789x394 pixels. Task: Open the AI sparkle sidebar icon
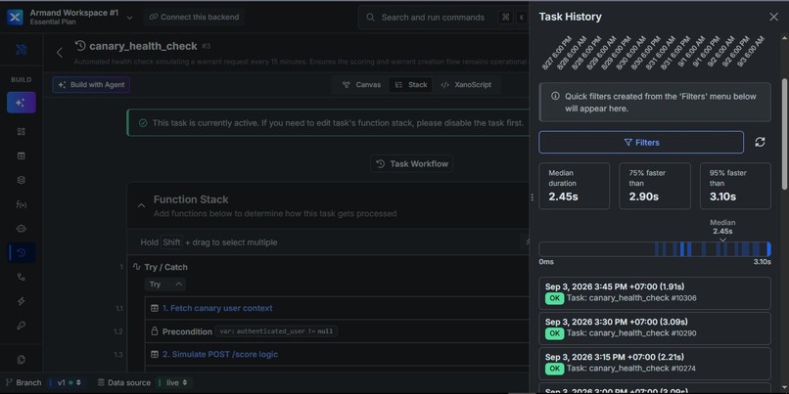pyautogui.click(x=22, y=103)
